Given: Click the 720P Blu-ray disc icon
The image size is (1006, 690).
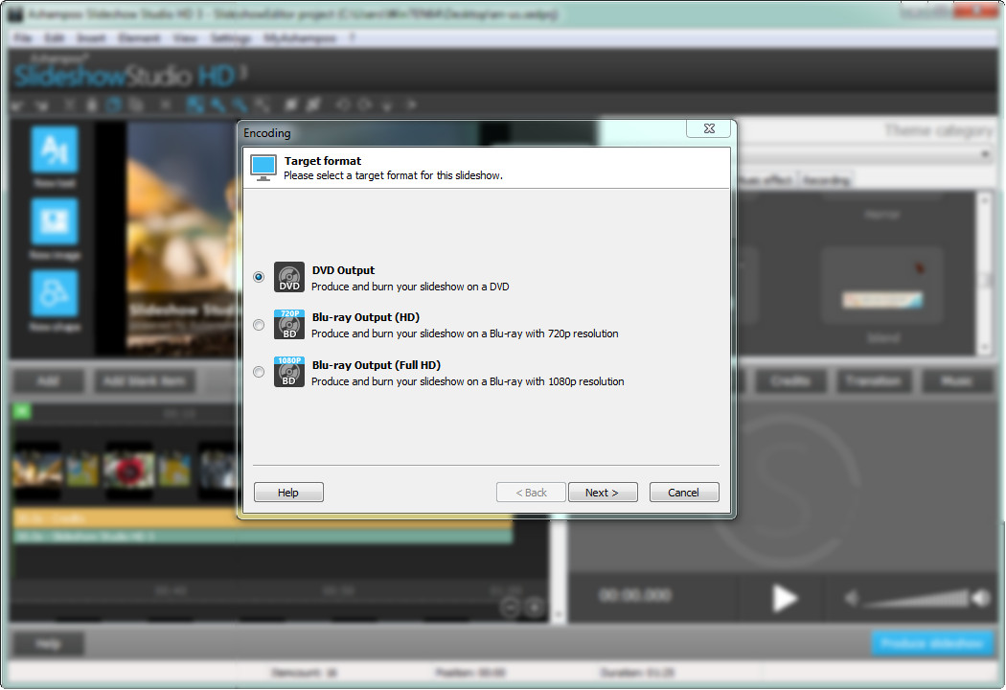Looking at the screenshot, I should pyautogui.click(x=288, y=324).
